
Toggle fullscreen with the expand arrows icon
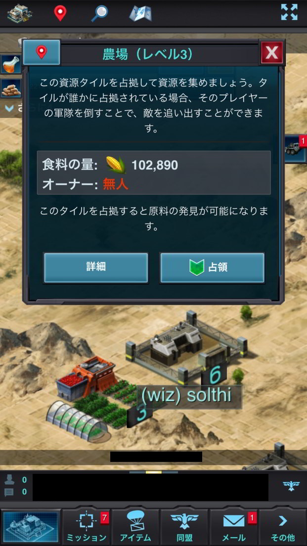[289, 12]
